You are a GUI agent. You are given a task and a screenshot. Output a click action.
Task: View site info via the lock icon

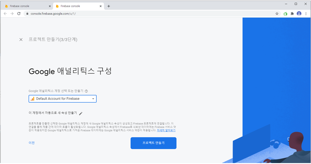pyautogui.click(x=27, y=14)
